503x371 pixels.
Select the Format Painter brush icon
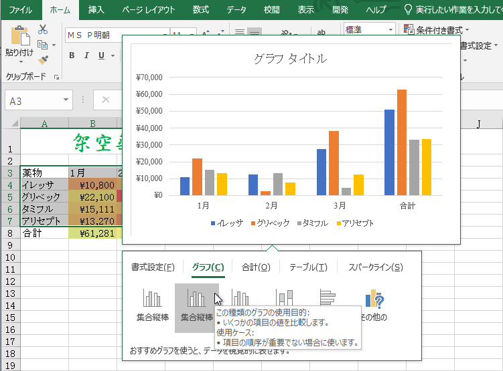coord(43,60)
